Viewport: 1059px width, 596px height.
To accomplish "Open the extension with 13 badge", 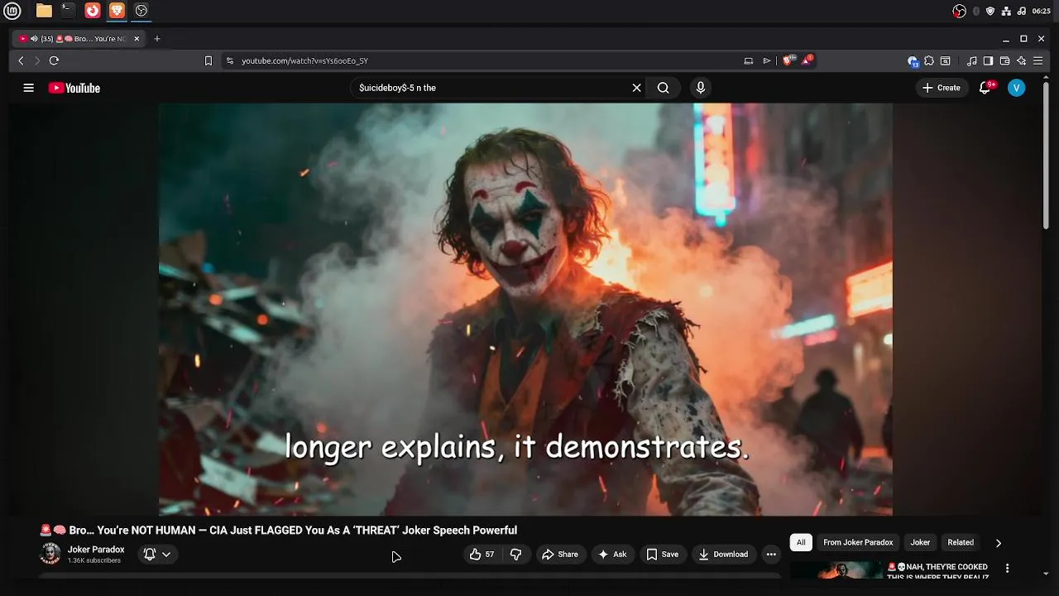I will [x=913, y=60].
